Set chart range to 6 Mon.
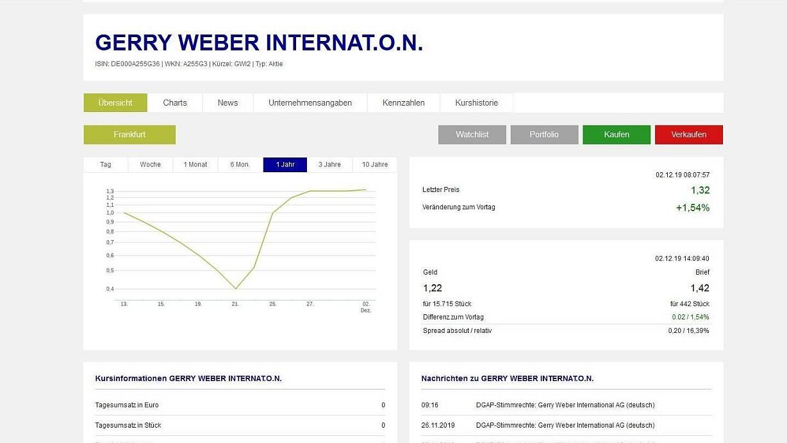Screen dimensions: 787x443 coord(240,165)
